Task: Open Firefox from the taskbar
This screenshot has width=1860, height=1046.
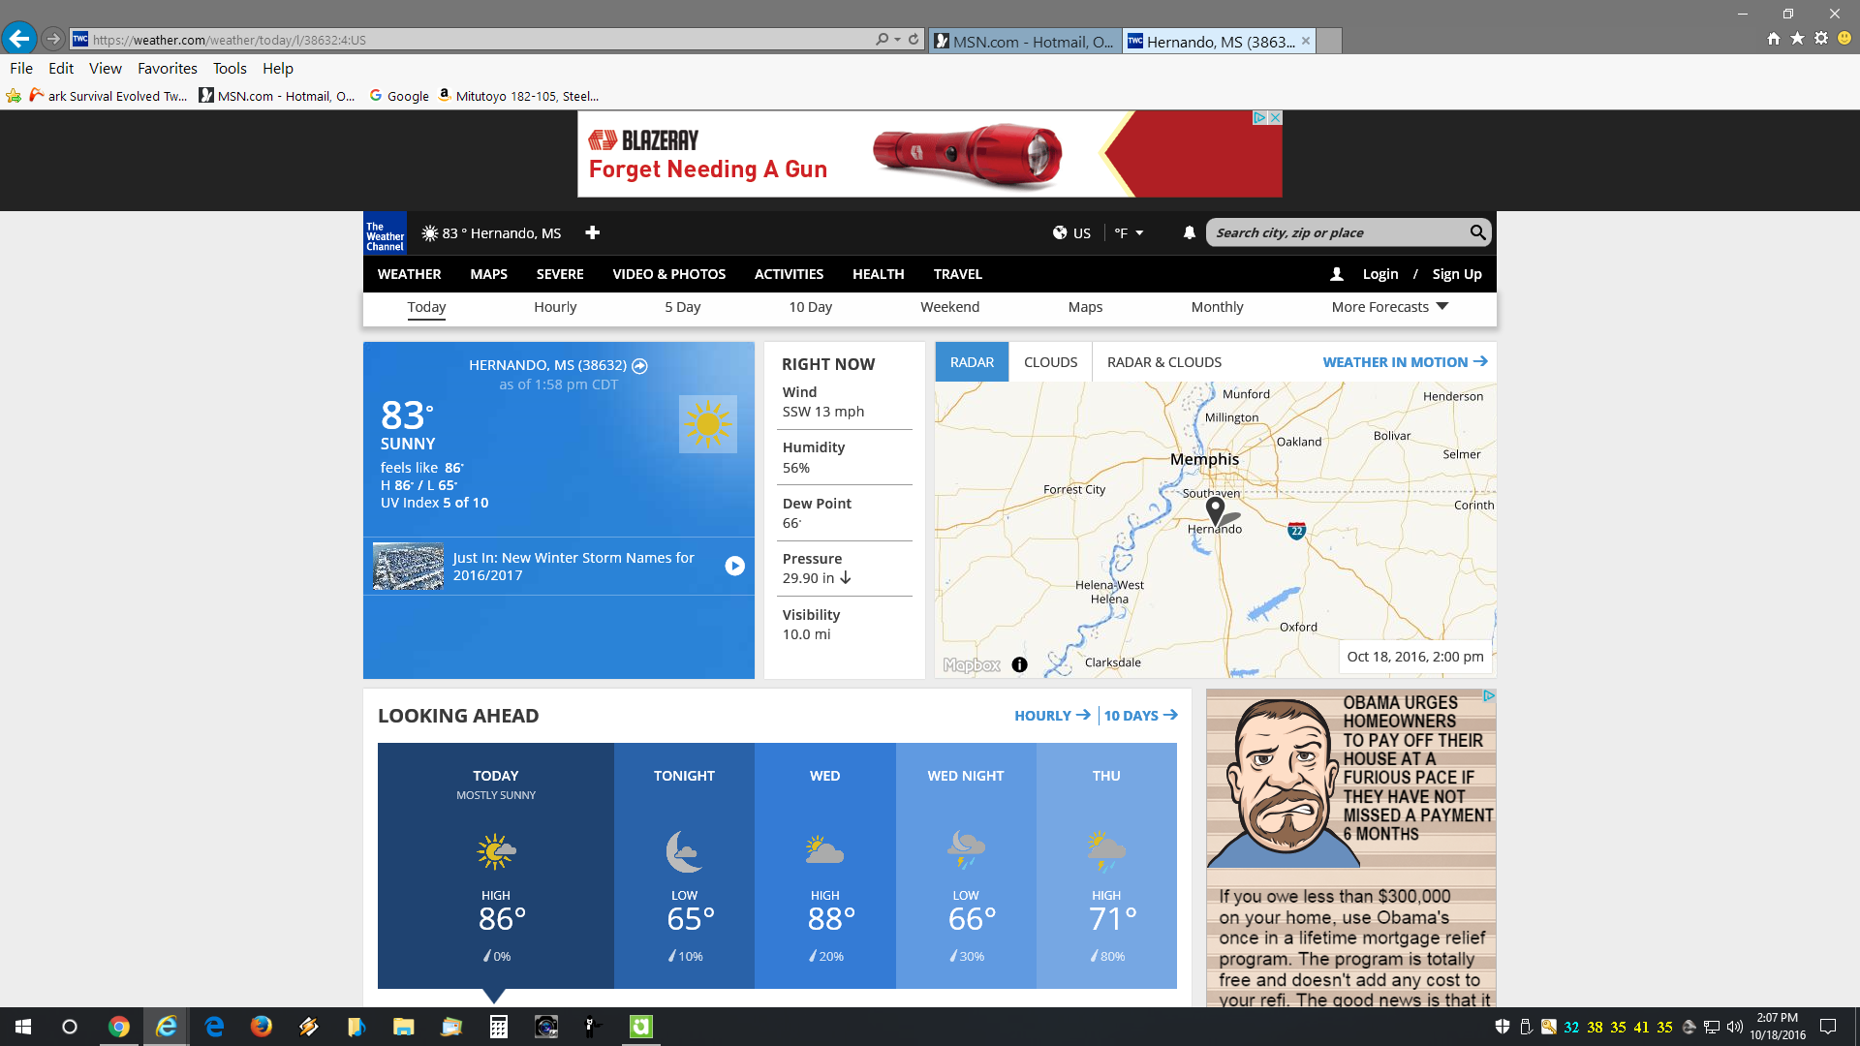Action: coord(261,1027)
